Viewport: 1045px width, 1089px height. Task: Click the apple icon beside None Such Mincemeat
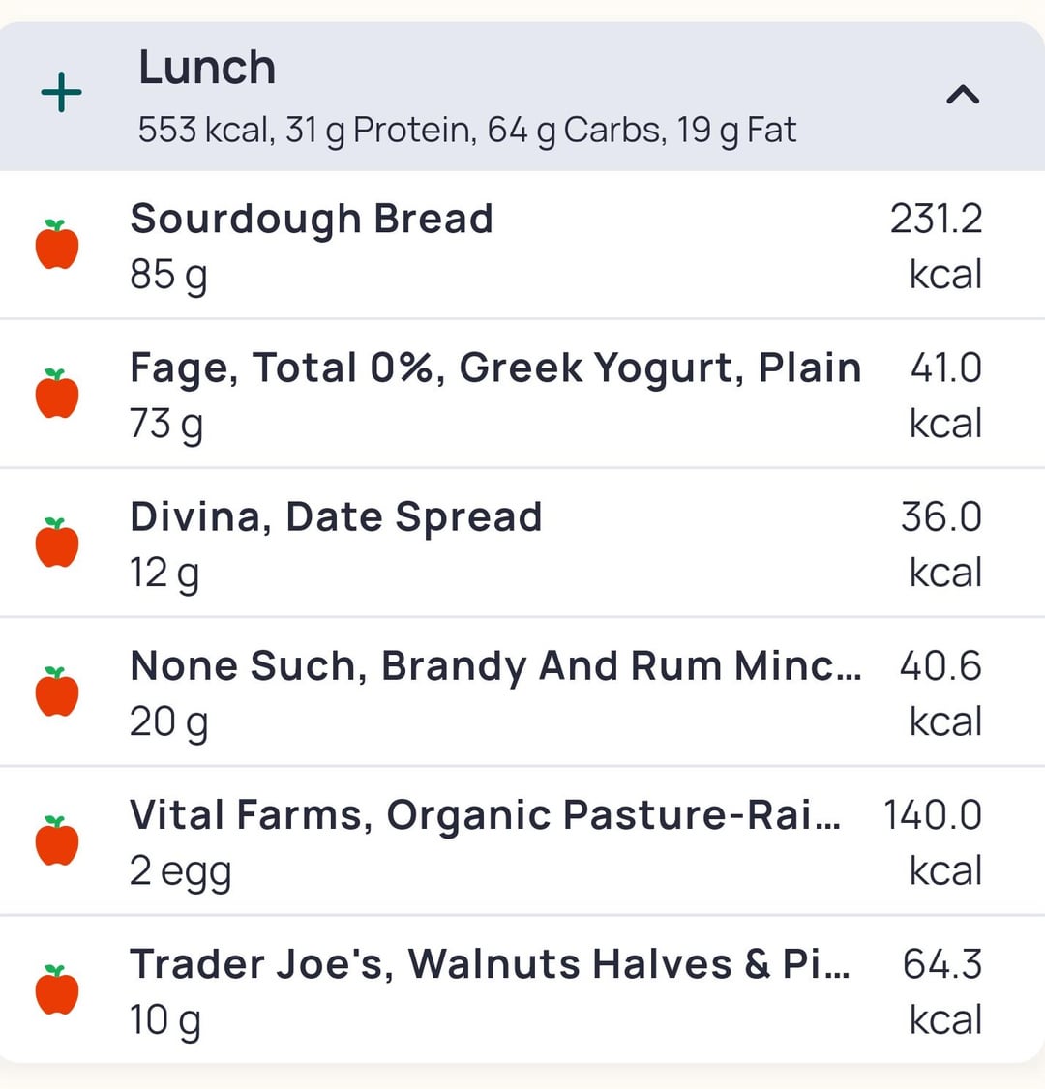click(x=57, y=692)
